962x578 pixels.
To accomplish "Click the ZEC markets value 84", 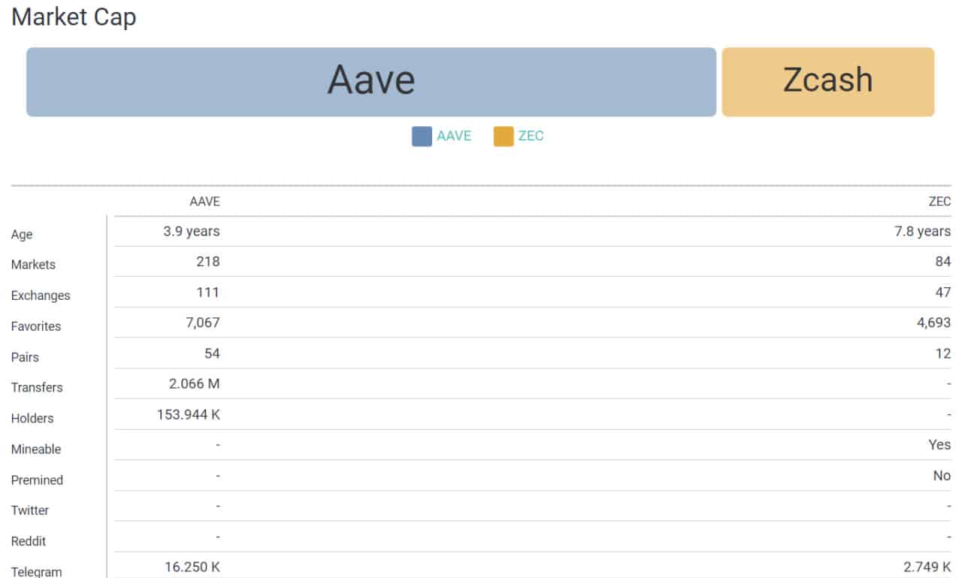I will (x=943, y=262).
